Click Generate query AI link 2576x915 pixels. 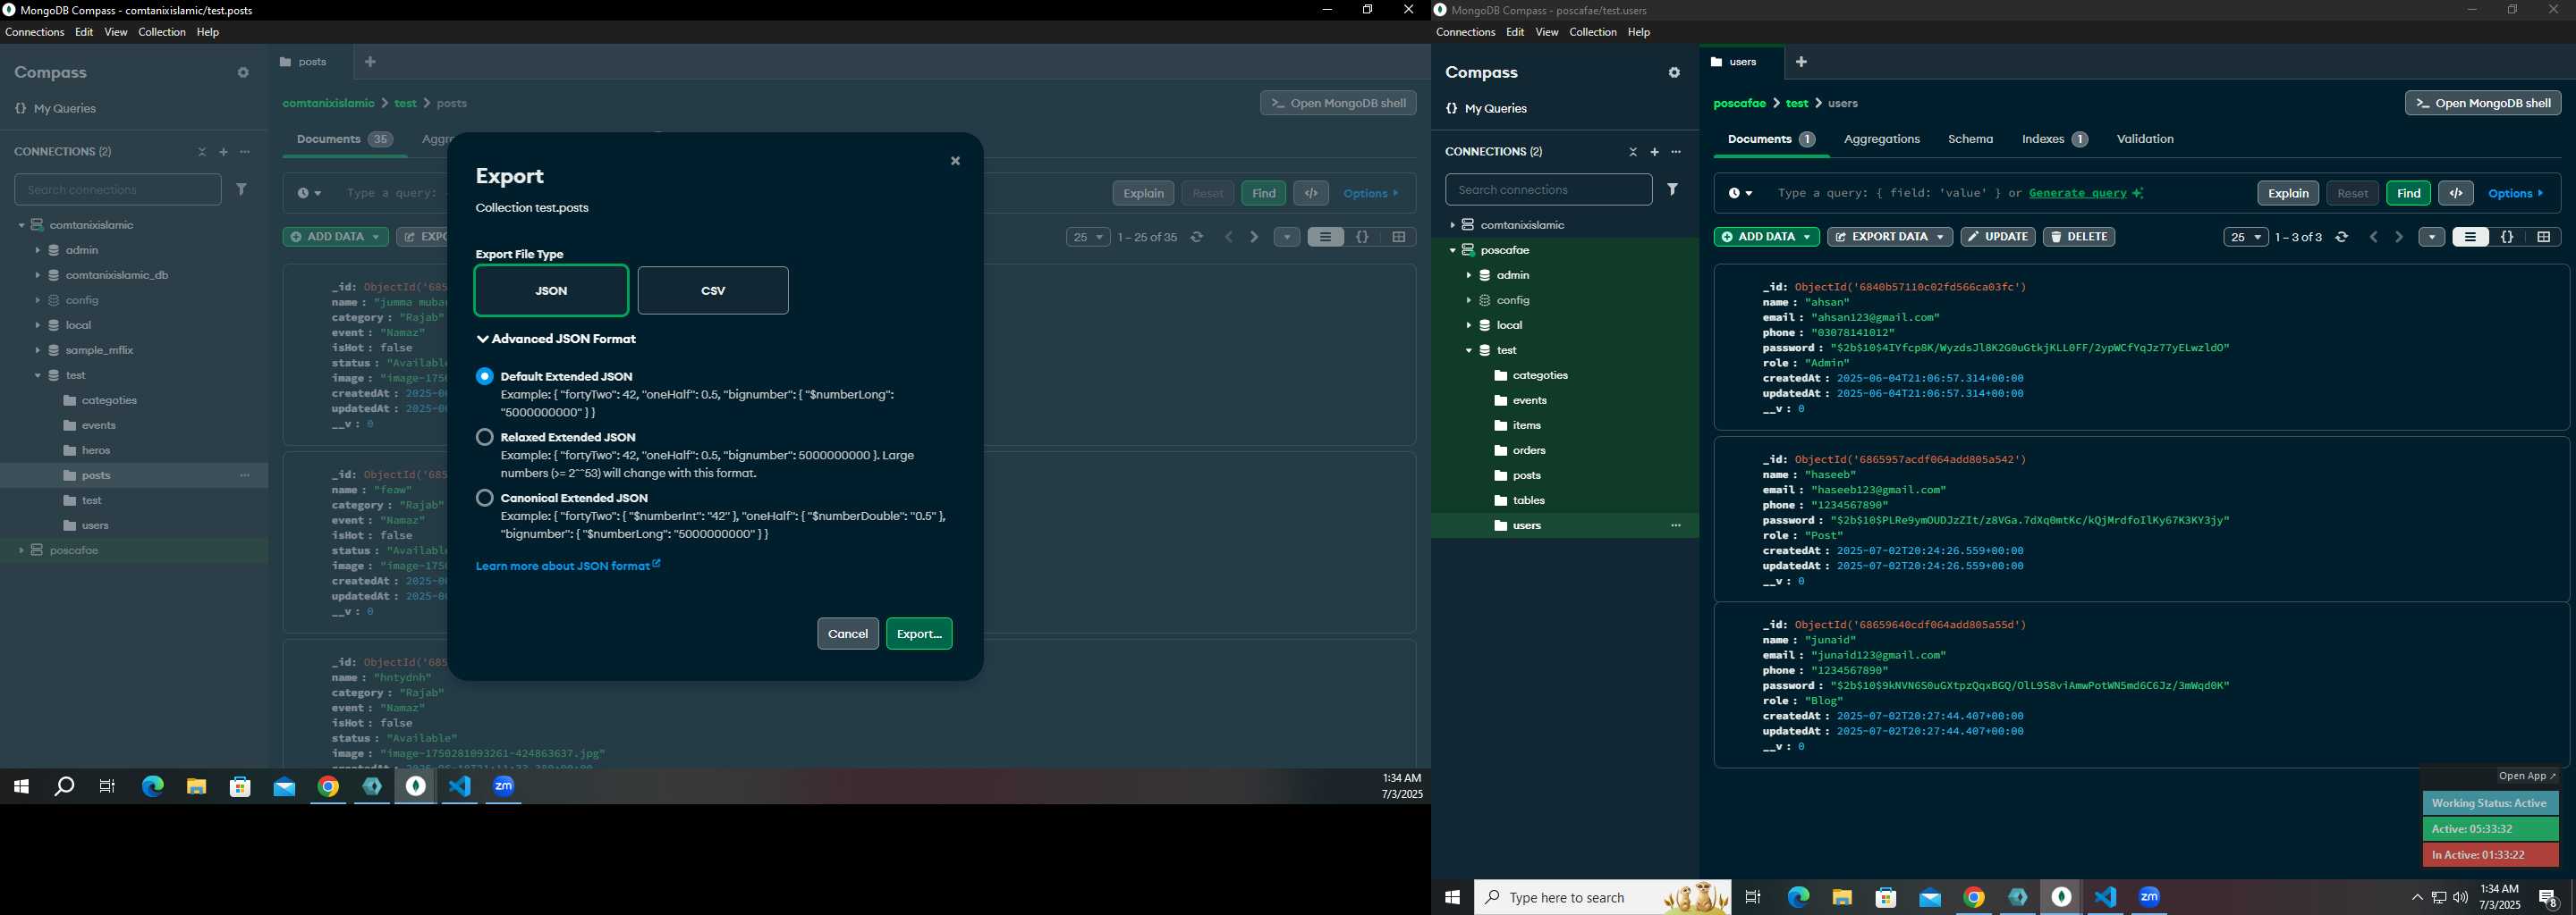[x=2085, y=194]
